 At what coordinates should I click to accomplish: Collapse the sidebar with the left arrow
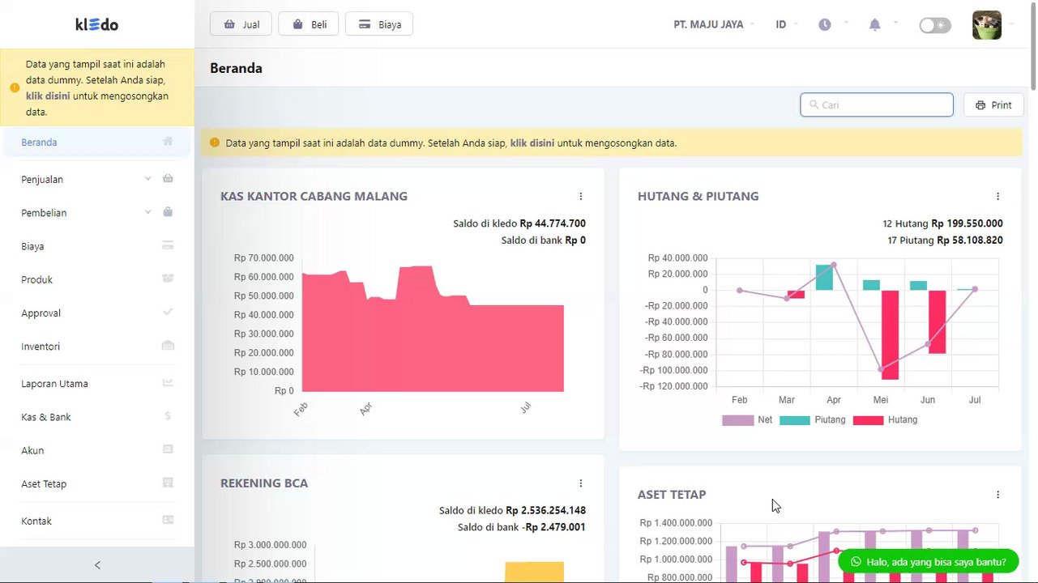point(97,565)
